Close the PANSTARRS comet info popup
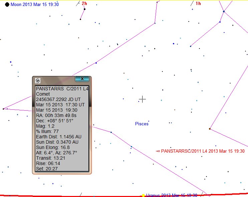248x197 pixels. 82,79
